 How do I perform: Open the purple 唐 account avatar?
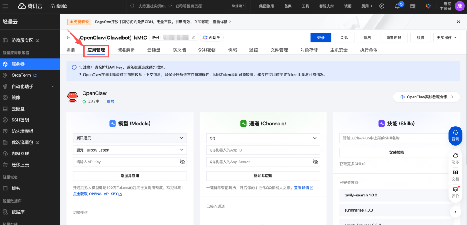[x=460, y=6]
